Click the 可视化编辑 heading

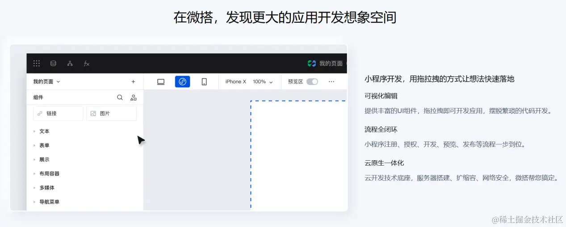coord(381,96)
